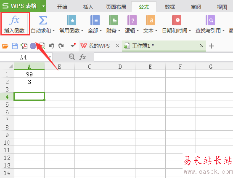Click the zoom magnifier icon beside formula bar
The height and width of the screenshot is (178, 233).
(x=72, y=57)
